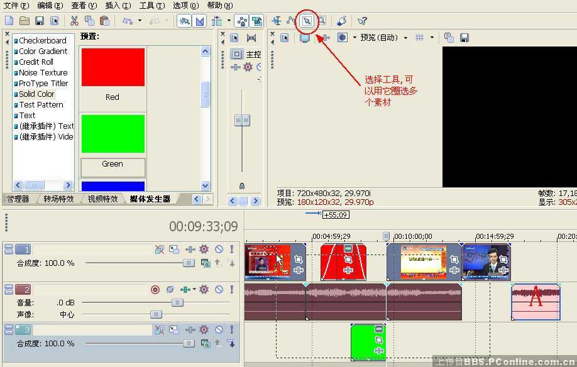Image resolution: width=577 pixels, height=367 pixels.
Task: Click the Save Snapshot icon above preview window
Action: 465,38
